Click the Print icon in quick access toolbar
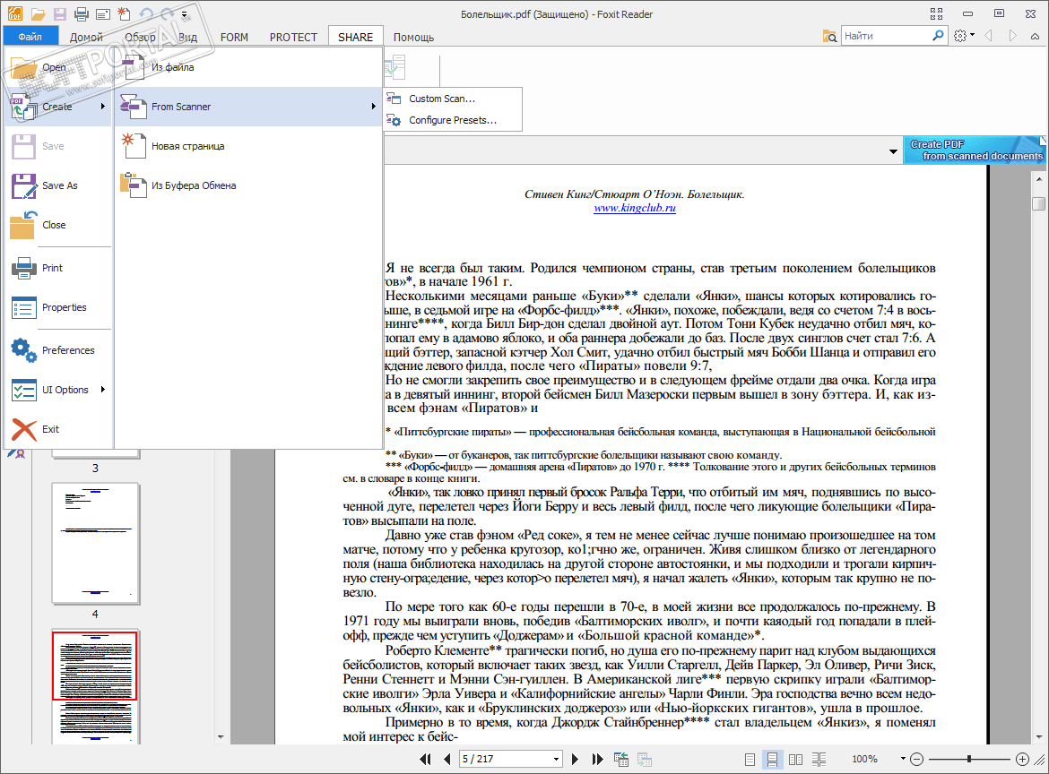Image resolution: width=1049 pixels, height=774 pixels. [81, 14]
